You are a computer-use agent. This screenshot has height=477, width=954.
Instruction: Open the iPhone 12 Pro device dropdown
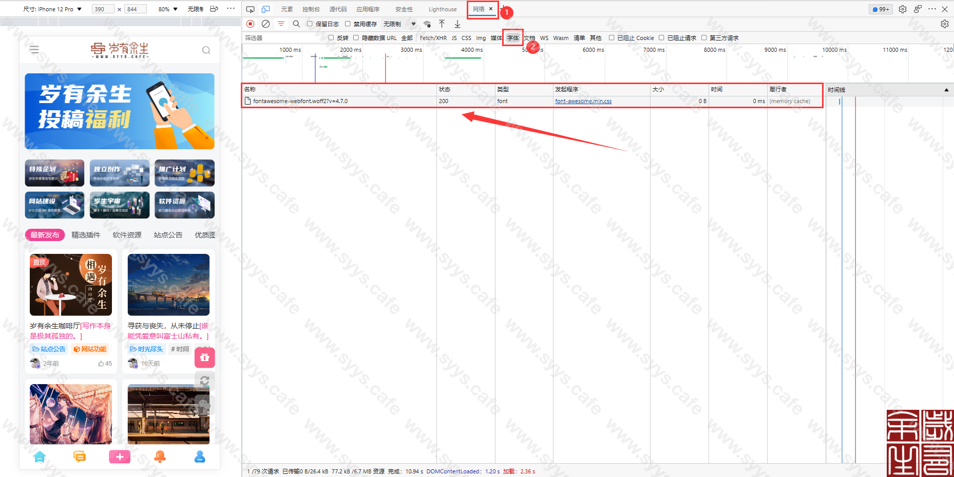tap(52, 9)
